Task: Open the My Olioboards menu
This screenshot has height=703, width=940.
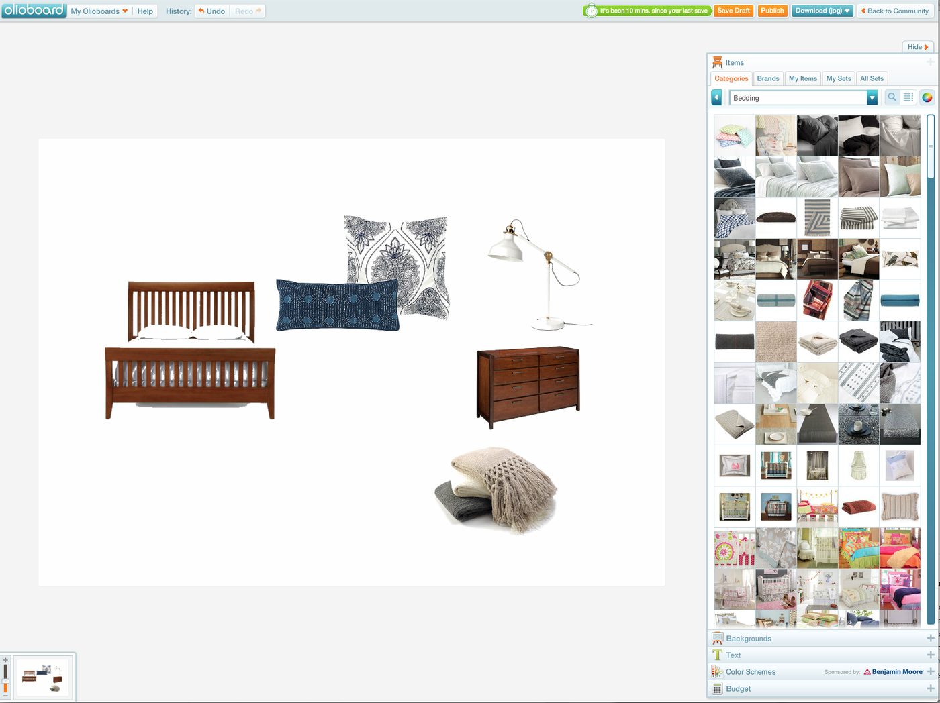Action: click(x=99, y=11)
